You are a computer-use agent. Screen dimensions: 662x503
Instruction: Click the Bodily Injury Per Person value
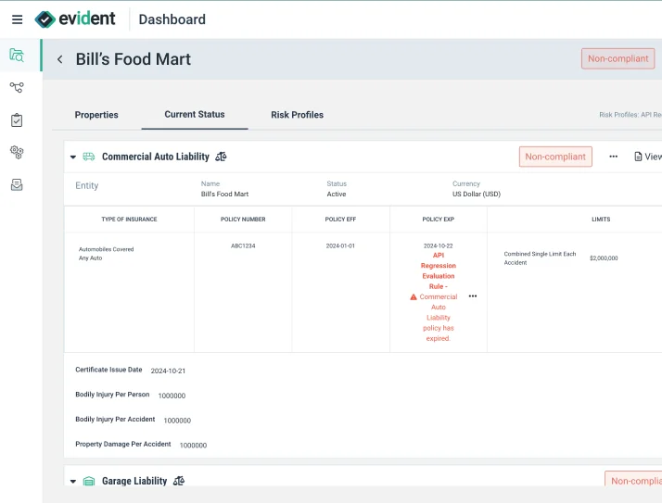[x=172, y=396]
